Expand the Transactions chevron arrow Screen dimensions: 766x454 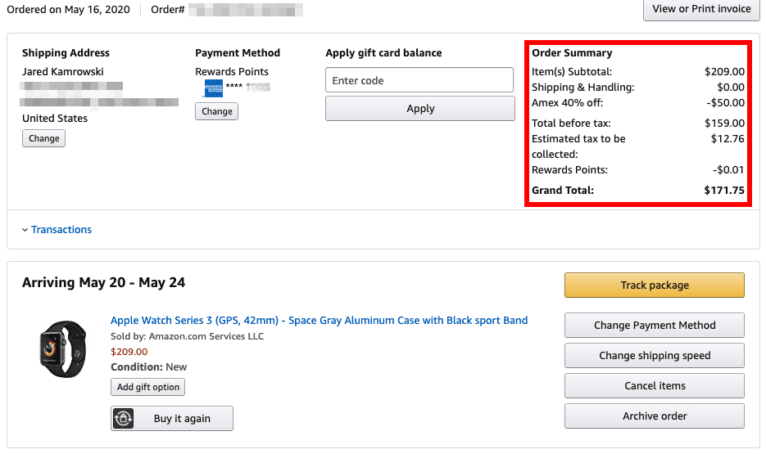[x=25, y=230]
